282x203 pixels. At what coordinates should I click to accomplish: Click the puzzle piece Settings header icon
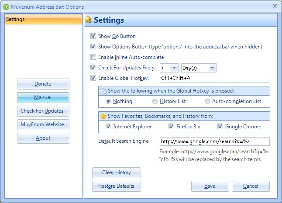(88, 20)
